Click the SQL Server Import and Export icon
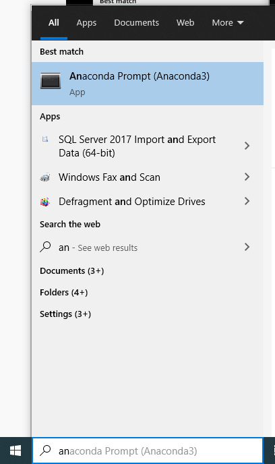The image size is (275, 464). [45, 139]
